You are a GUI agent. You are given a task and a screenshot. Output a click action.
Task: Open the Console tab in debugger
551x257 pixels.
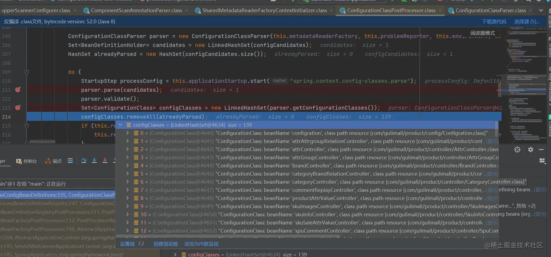pyautogui.click(x=26, y=161)
